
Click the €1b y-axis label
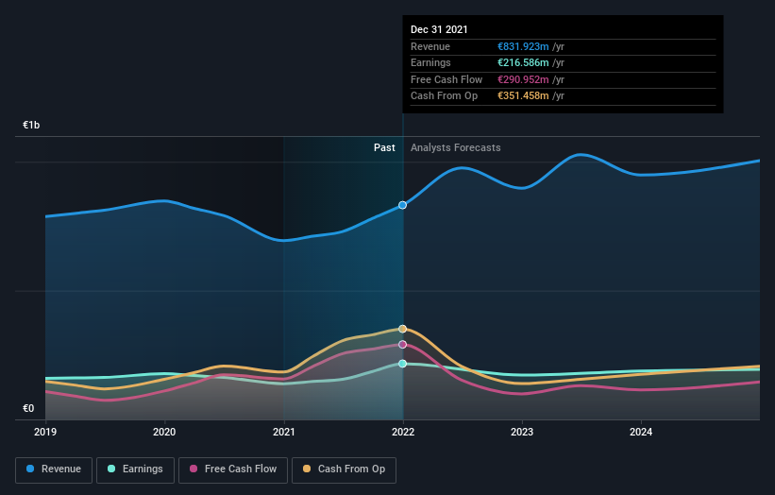(31, 125)
